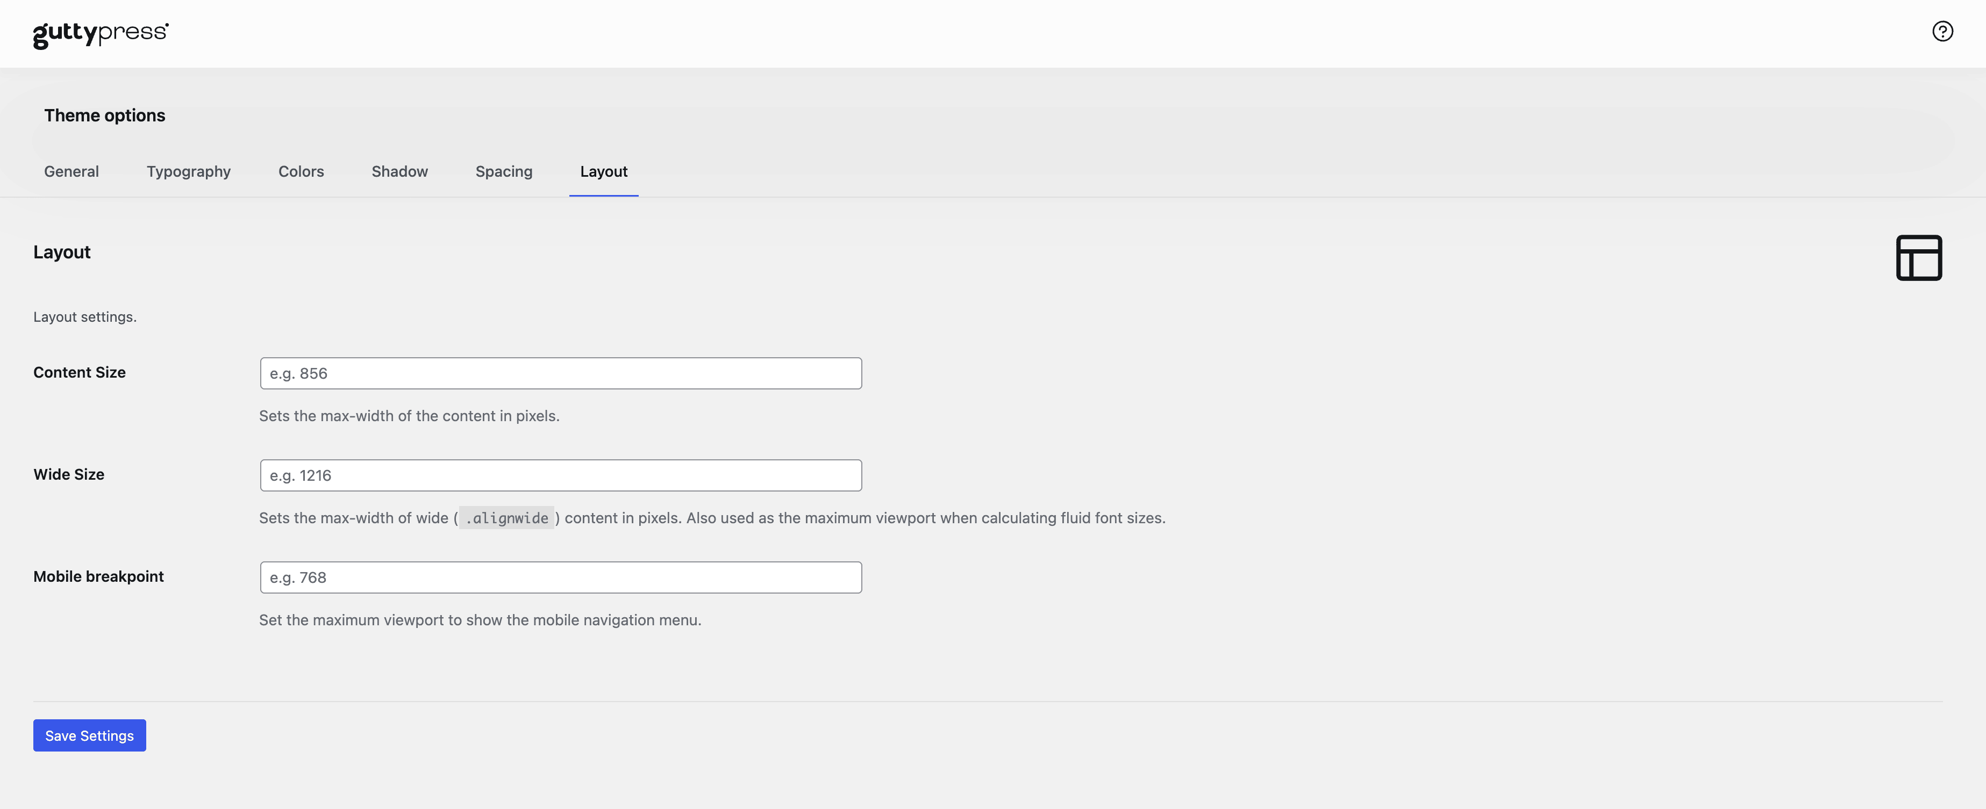Click the Theme options heading
1986x809 pixels.
point(105,115)
